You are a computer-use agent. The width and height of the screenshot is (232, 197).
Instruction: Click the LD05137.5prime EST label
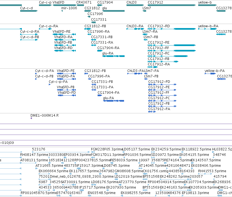coord(136,149)
